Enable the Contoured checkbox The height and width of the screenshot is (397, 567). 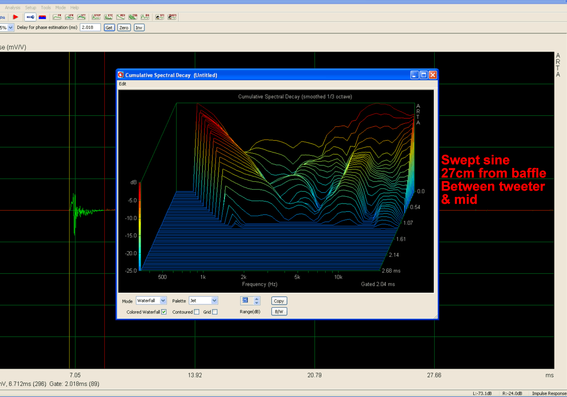(x=197, y=312)
